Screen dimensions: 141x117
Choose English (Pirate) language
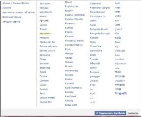47,98
